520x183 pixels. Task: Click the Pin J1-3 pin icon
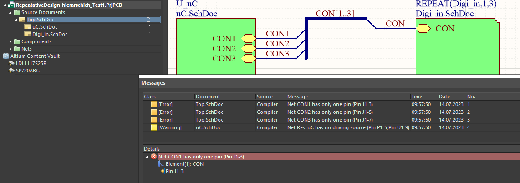coord(161,172)
